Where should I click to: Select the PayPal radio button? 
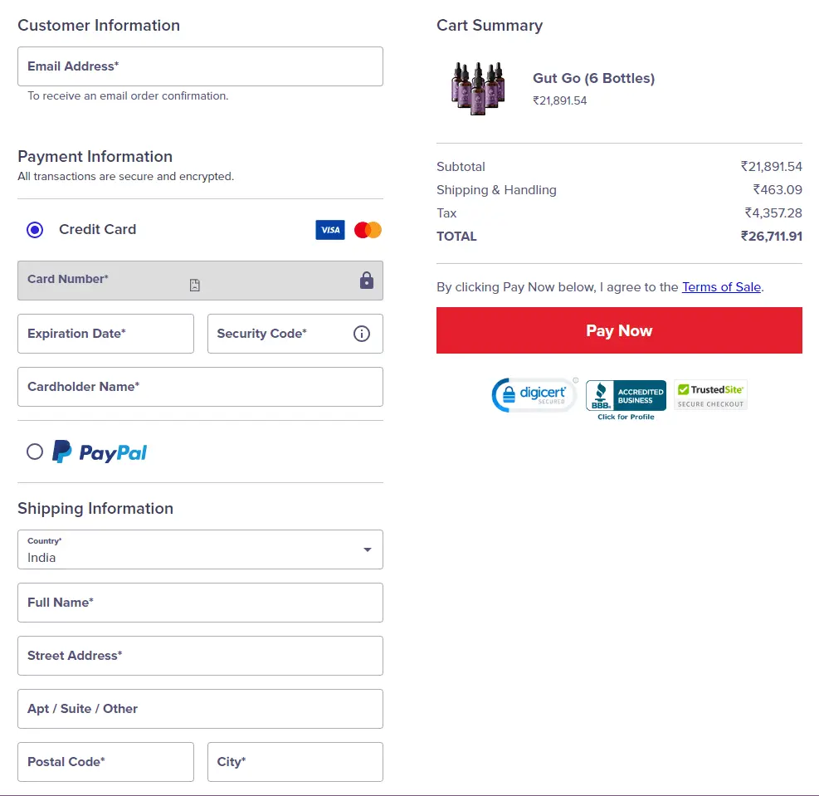click(x=35, y=452)
